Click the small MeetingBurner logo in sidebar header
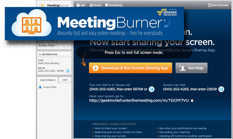This screenshot has width=233, height=139. click(54, 5)
